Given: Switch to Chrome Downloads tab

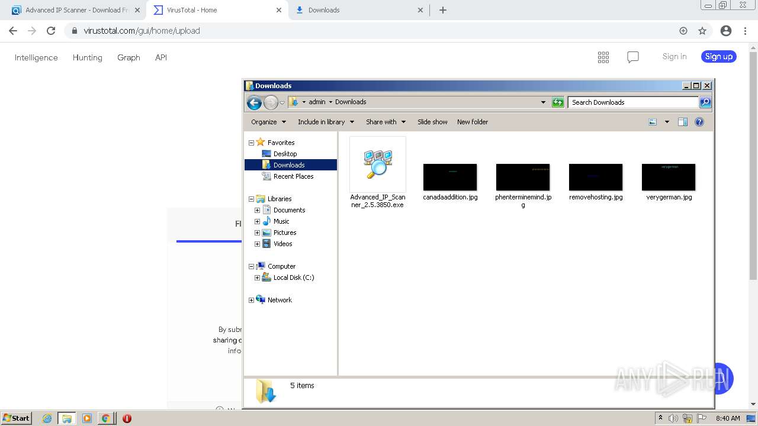Looking at the screenshot, I should click(359, 10).
